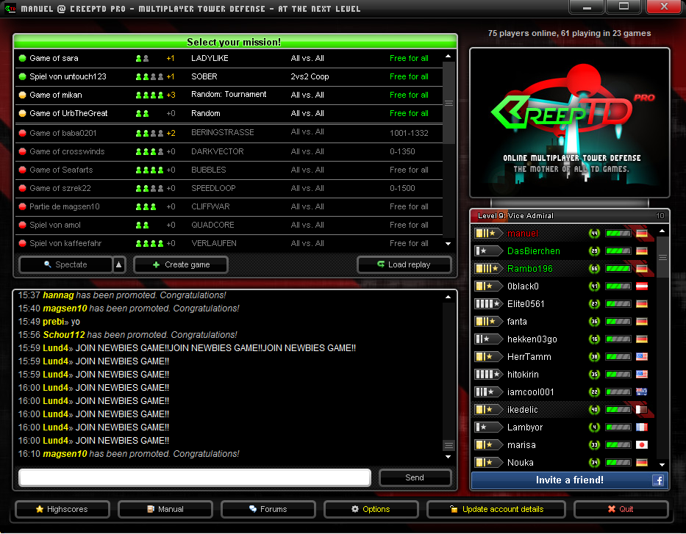Click the German flag next to Nouka
Image resolution: width=686 pixels, height=534 pixels.
(642, 462)
